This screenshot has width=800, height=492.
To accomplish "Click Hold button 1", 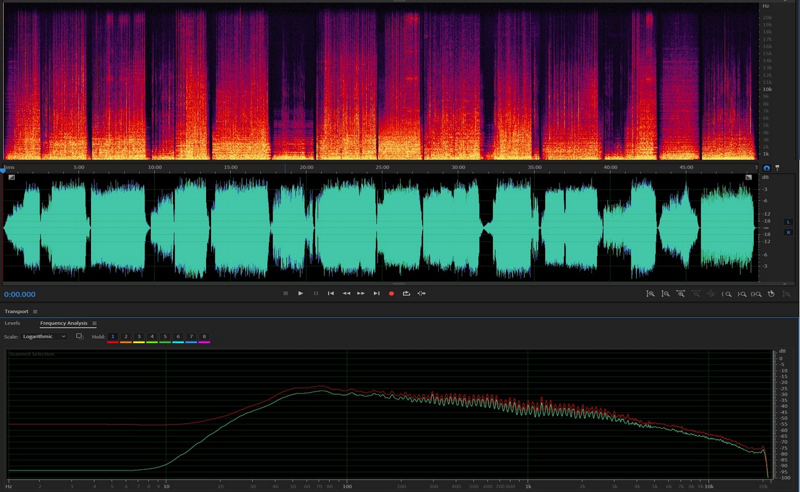I will click(113, 337).
